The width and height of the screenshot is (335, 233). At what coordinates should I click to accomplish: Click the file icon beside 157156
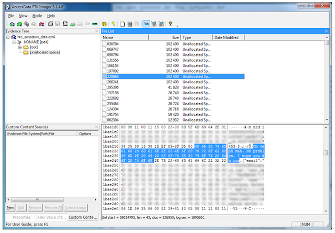tap(104, 93)
